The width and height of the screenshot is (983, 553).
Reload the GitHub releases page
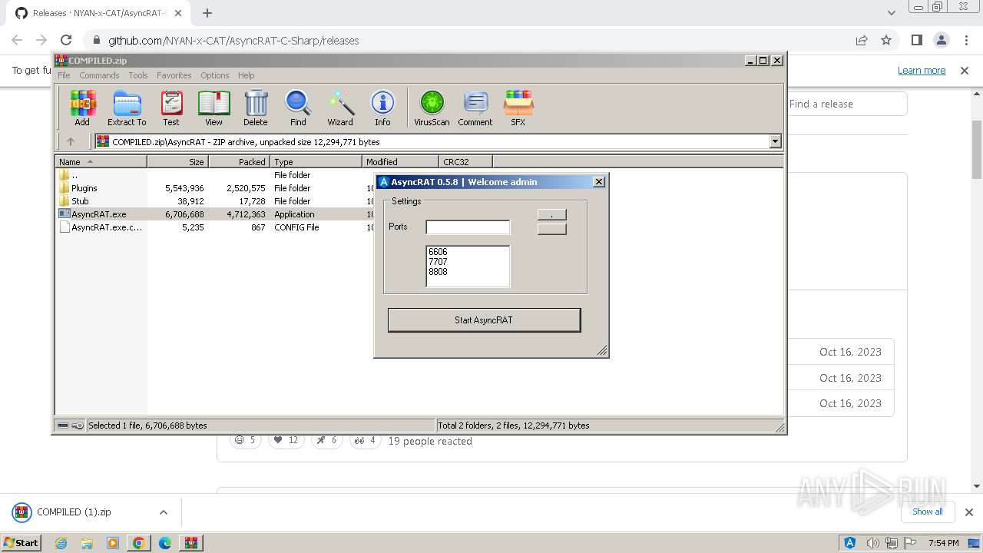(x=66, y=40)
